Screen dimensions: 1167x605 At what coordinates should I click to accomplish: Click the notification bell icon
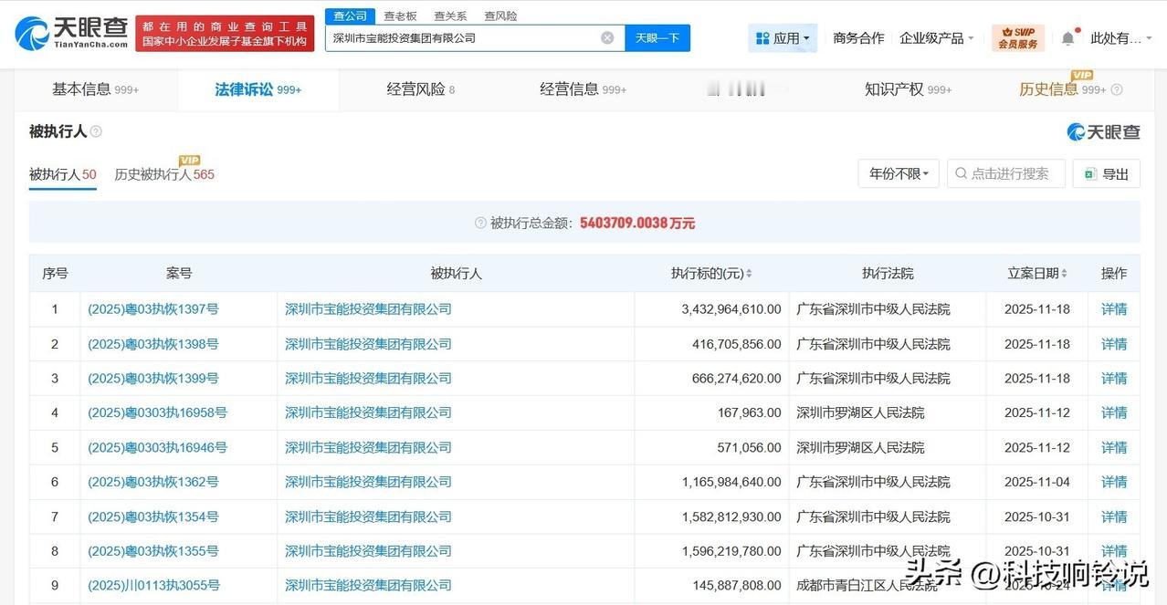point(1067,37)
